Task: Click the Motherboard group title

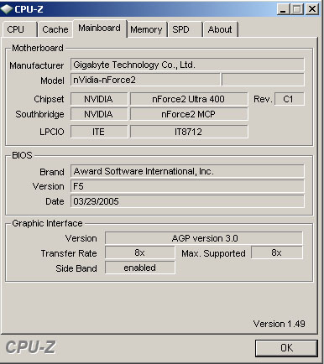Action: (38, 48)
